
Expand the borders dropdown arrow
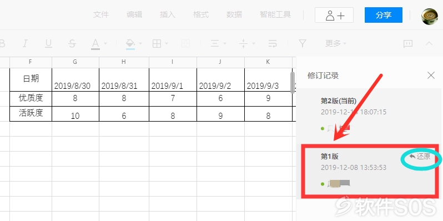pyautogui.click(x=167, y=43)
